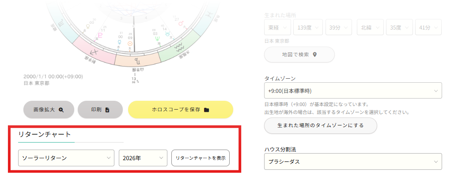The image size is (458, 176).
Task: Click the Sun symbol in the chart
Action: [x=130, y=44]
